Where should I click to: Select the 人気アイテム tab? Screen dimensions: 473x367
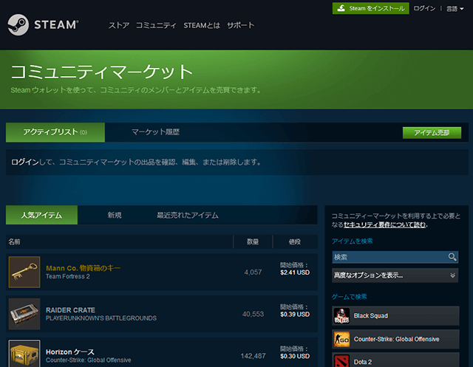[41, 215]
